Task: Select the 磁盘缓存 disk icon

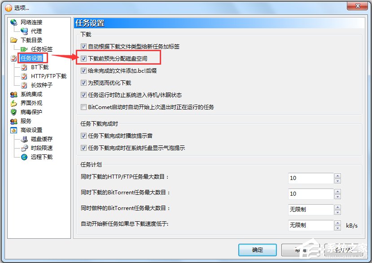Action: pyautogui.click(x=24, y=139)
